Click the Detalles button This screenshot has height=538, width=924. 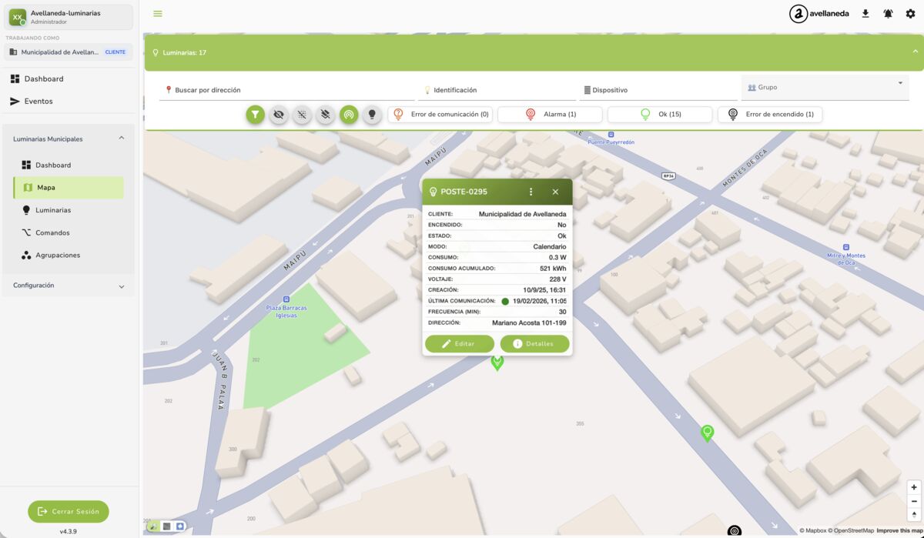[x=534, y=344]
